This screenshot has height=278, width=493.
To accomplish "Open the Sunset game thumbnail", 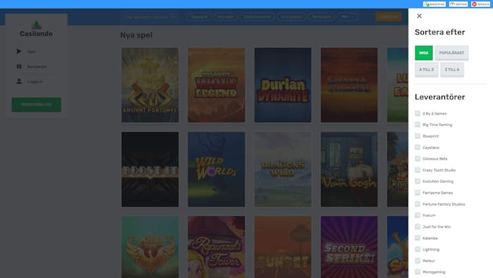I will click(x=282, y=247).
